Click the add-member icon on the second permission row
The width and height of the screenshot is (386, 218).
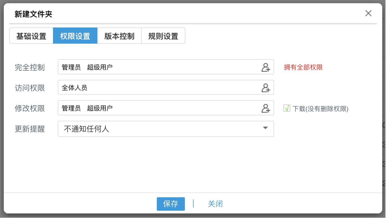[x=266, y=88]
